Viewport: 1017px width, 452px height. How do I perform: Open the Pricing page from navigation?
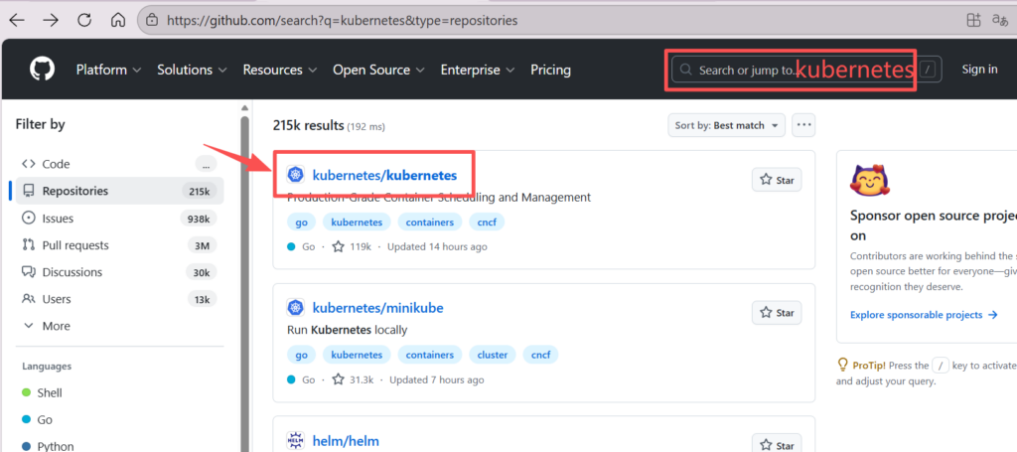click(550, 70)
